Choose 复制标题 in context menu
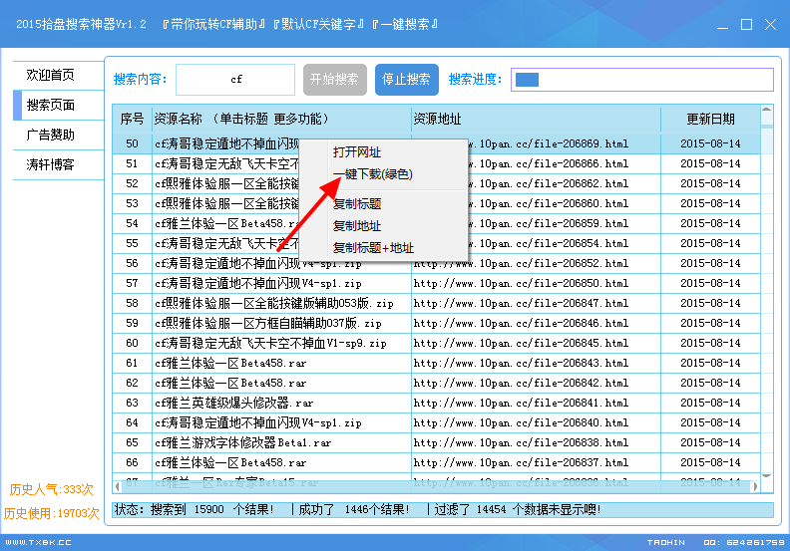 357,204
